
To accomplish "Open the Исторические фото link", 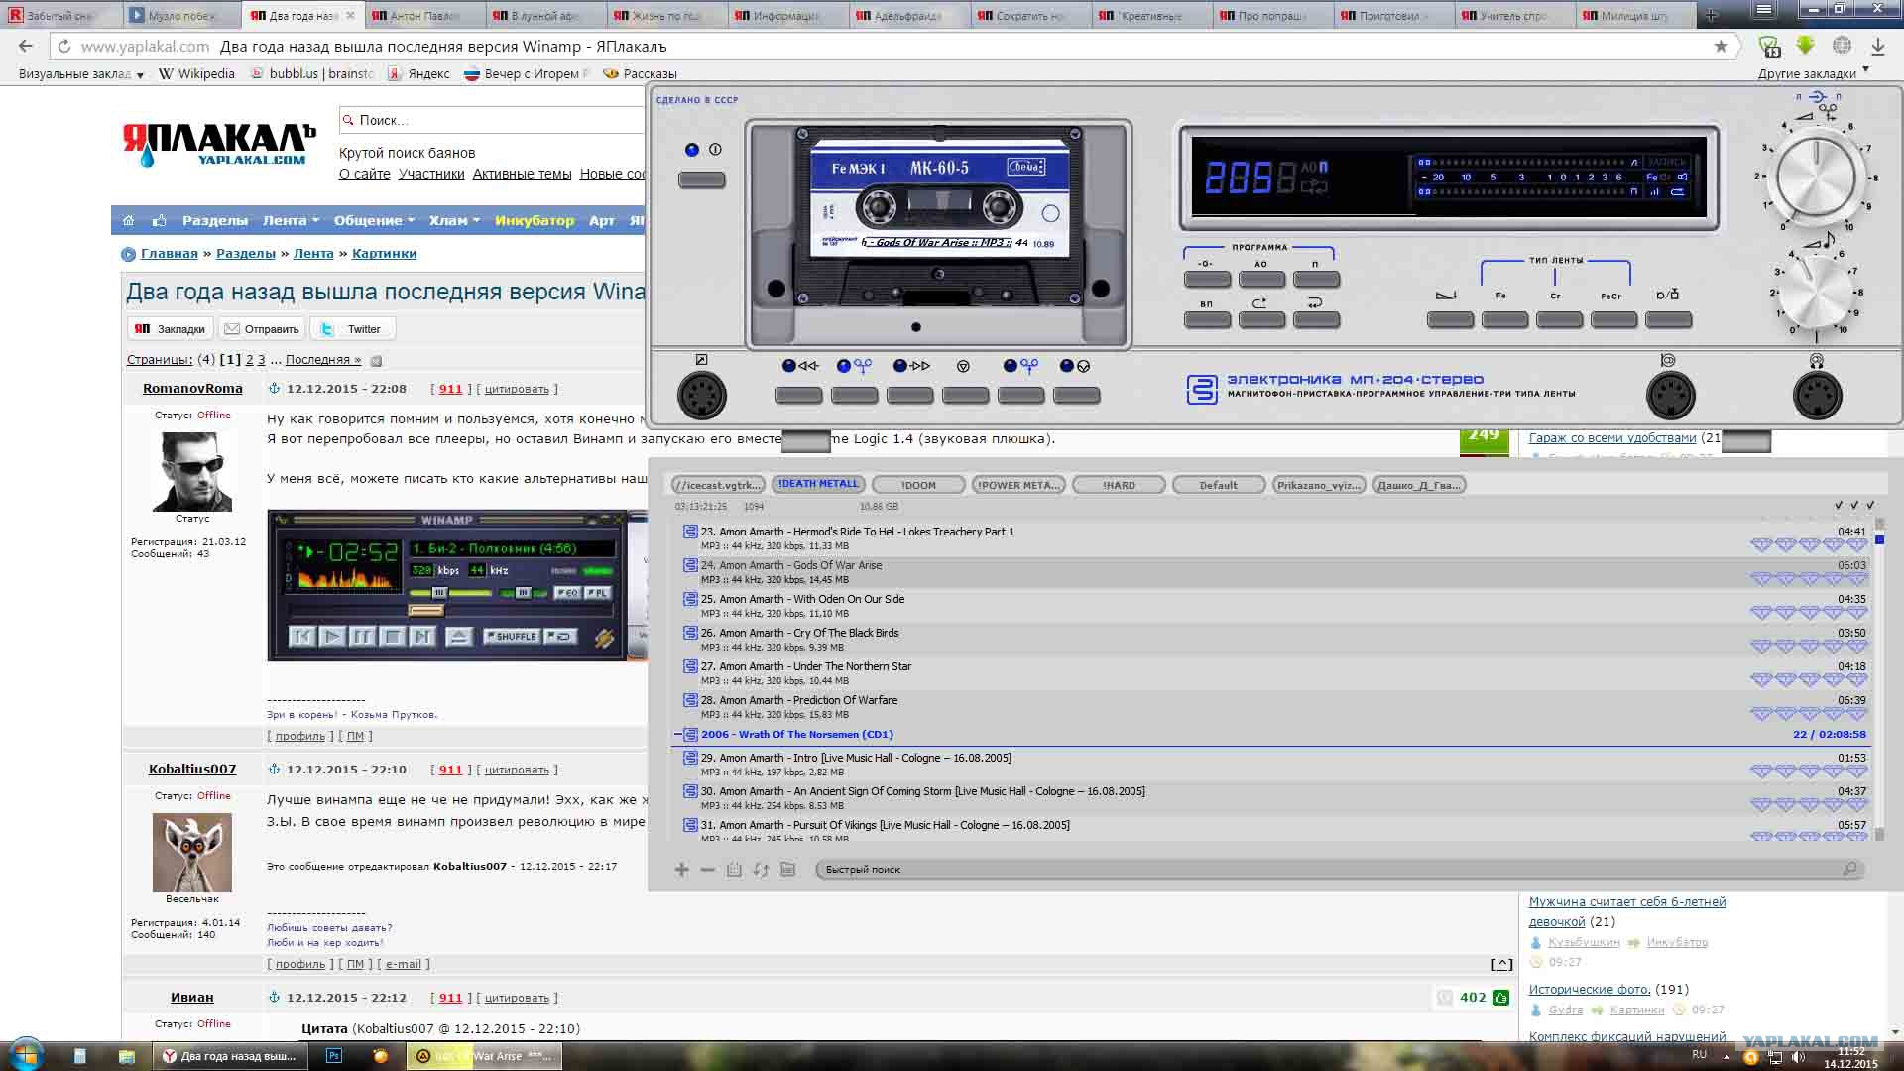I will pyautogui.click(x=1589, y=989).
